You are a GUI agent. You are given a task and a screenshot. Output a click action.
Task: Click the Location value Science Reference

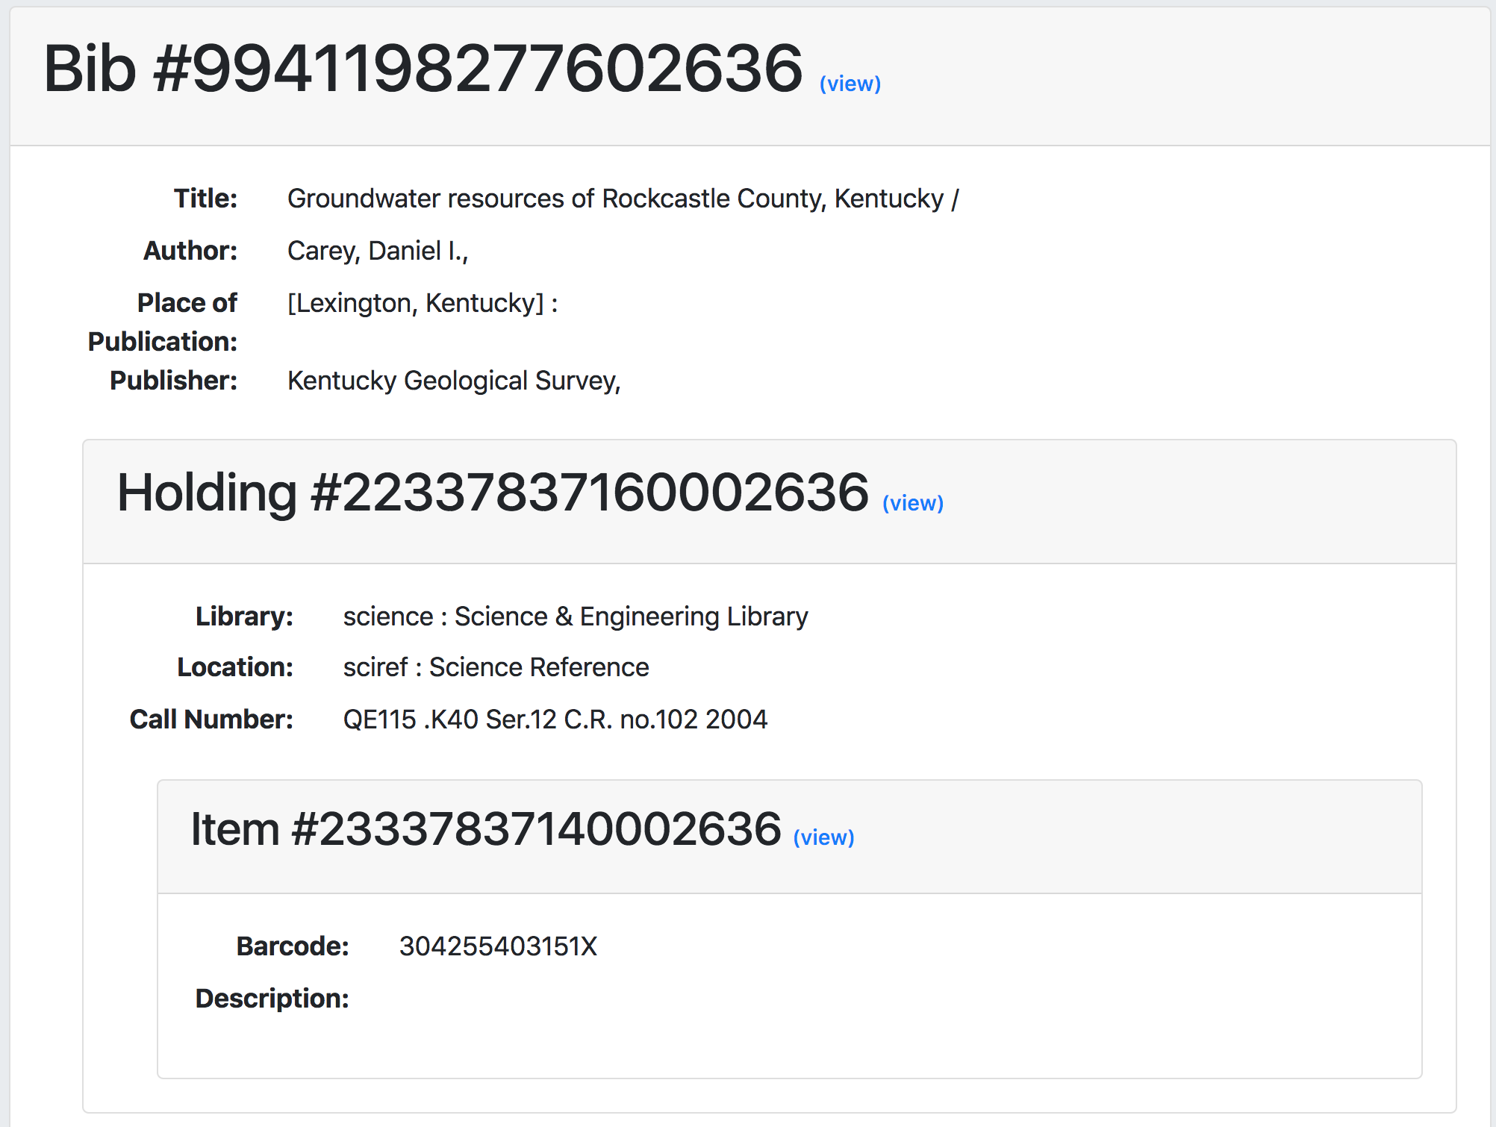[x=495, y=666]
